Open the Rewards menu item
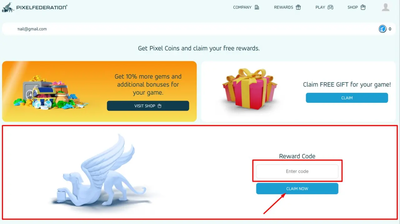Viewport: 400px width, 224px height. 283,7
